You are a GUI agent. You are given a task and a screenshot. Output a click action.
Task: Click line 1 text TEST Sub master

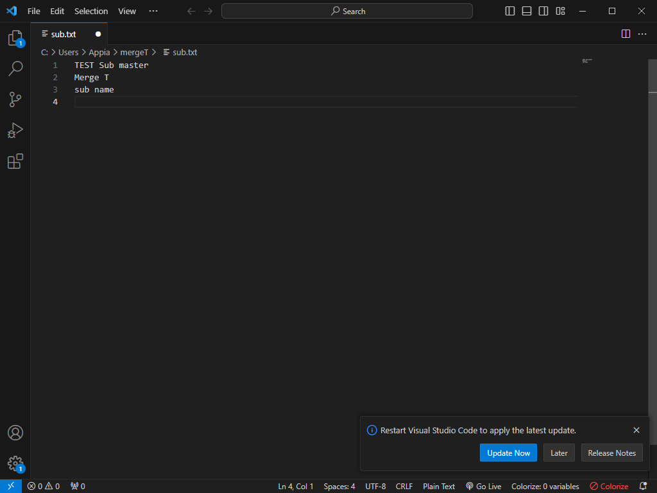pyautogui.click(x=112, y=65)
